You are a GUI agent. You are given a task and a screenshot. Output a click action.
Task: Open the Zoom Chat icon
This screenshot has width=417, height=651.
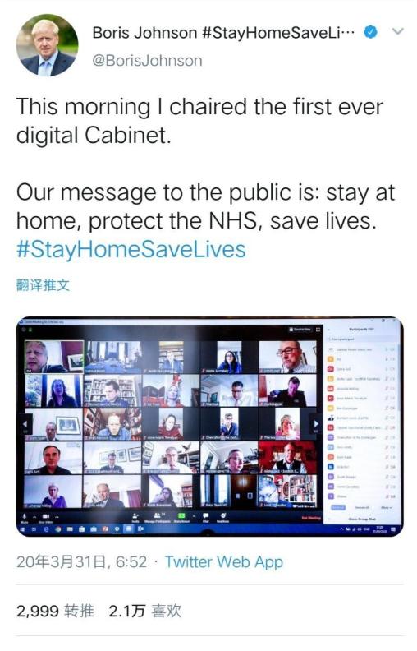[x=205, y=516]
